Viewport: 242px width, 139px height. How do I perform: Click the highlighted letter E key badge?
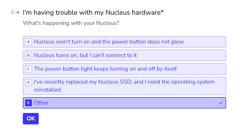[x=28, y=103]
